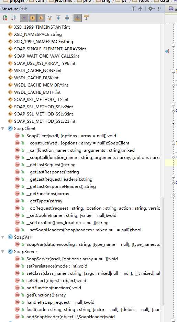Select the setClass method row
Image resolution: width=177 pixels, height=322 pixels.
point(93,273)
